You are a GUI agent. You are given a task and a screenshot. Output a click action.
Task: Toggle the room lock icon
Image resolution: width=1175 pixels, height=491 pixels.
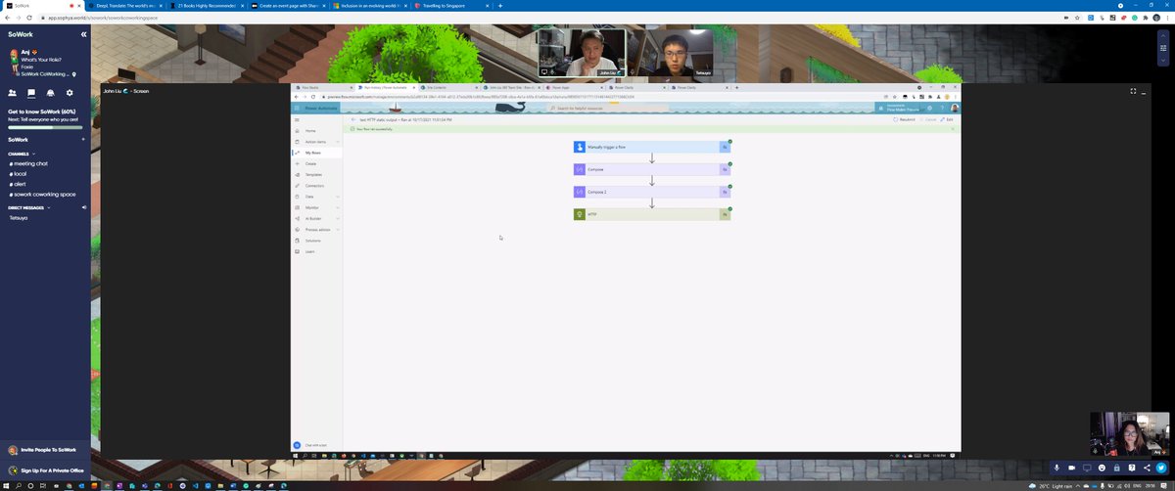tap(1117, 468)
